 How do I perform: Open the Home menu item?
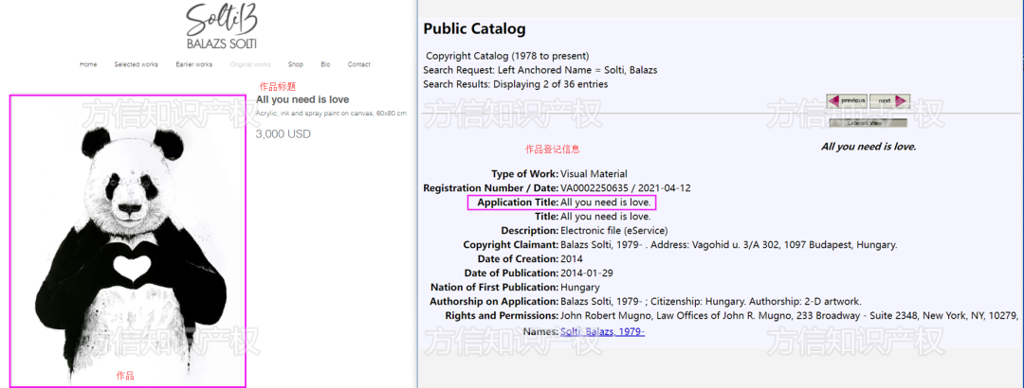[x=88, y=64]
